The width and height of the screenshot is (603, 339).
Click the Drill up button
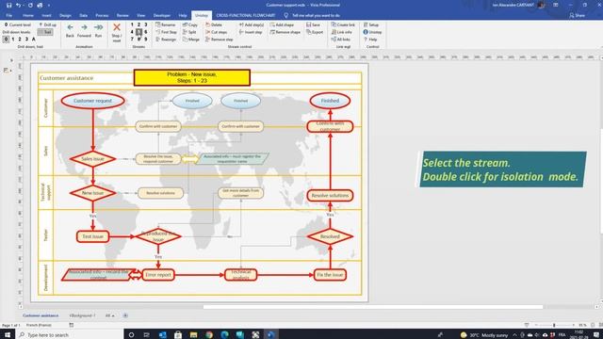(x=48, y=24)
